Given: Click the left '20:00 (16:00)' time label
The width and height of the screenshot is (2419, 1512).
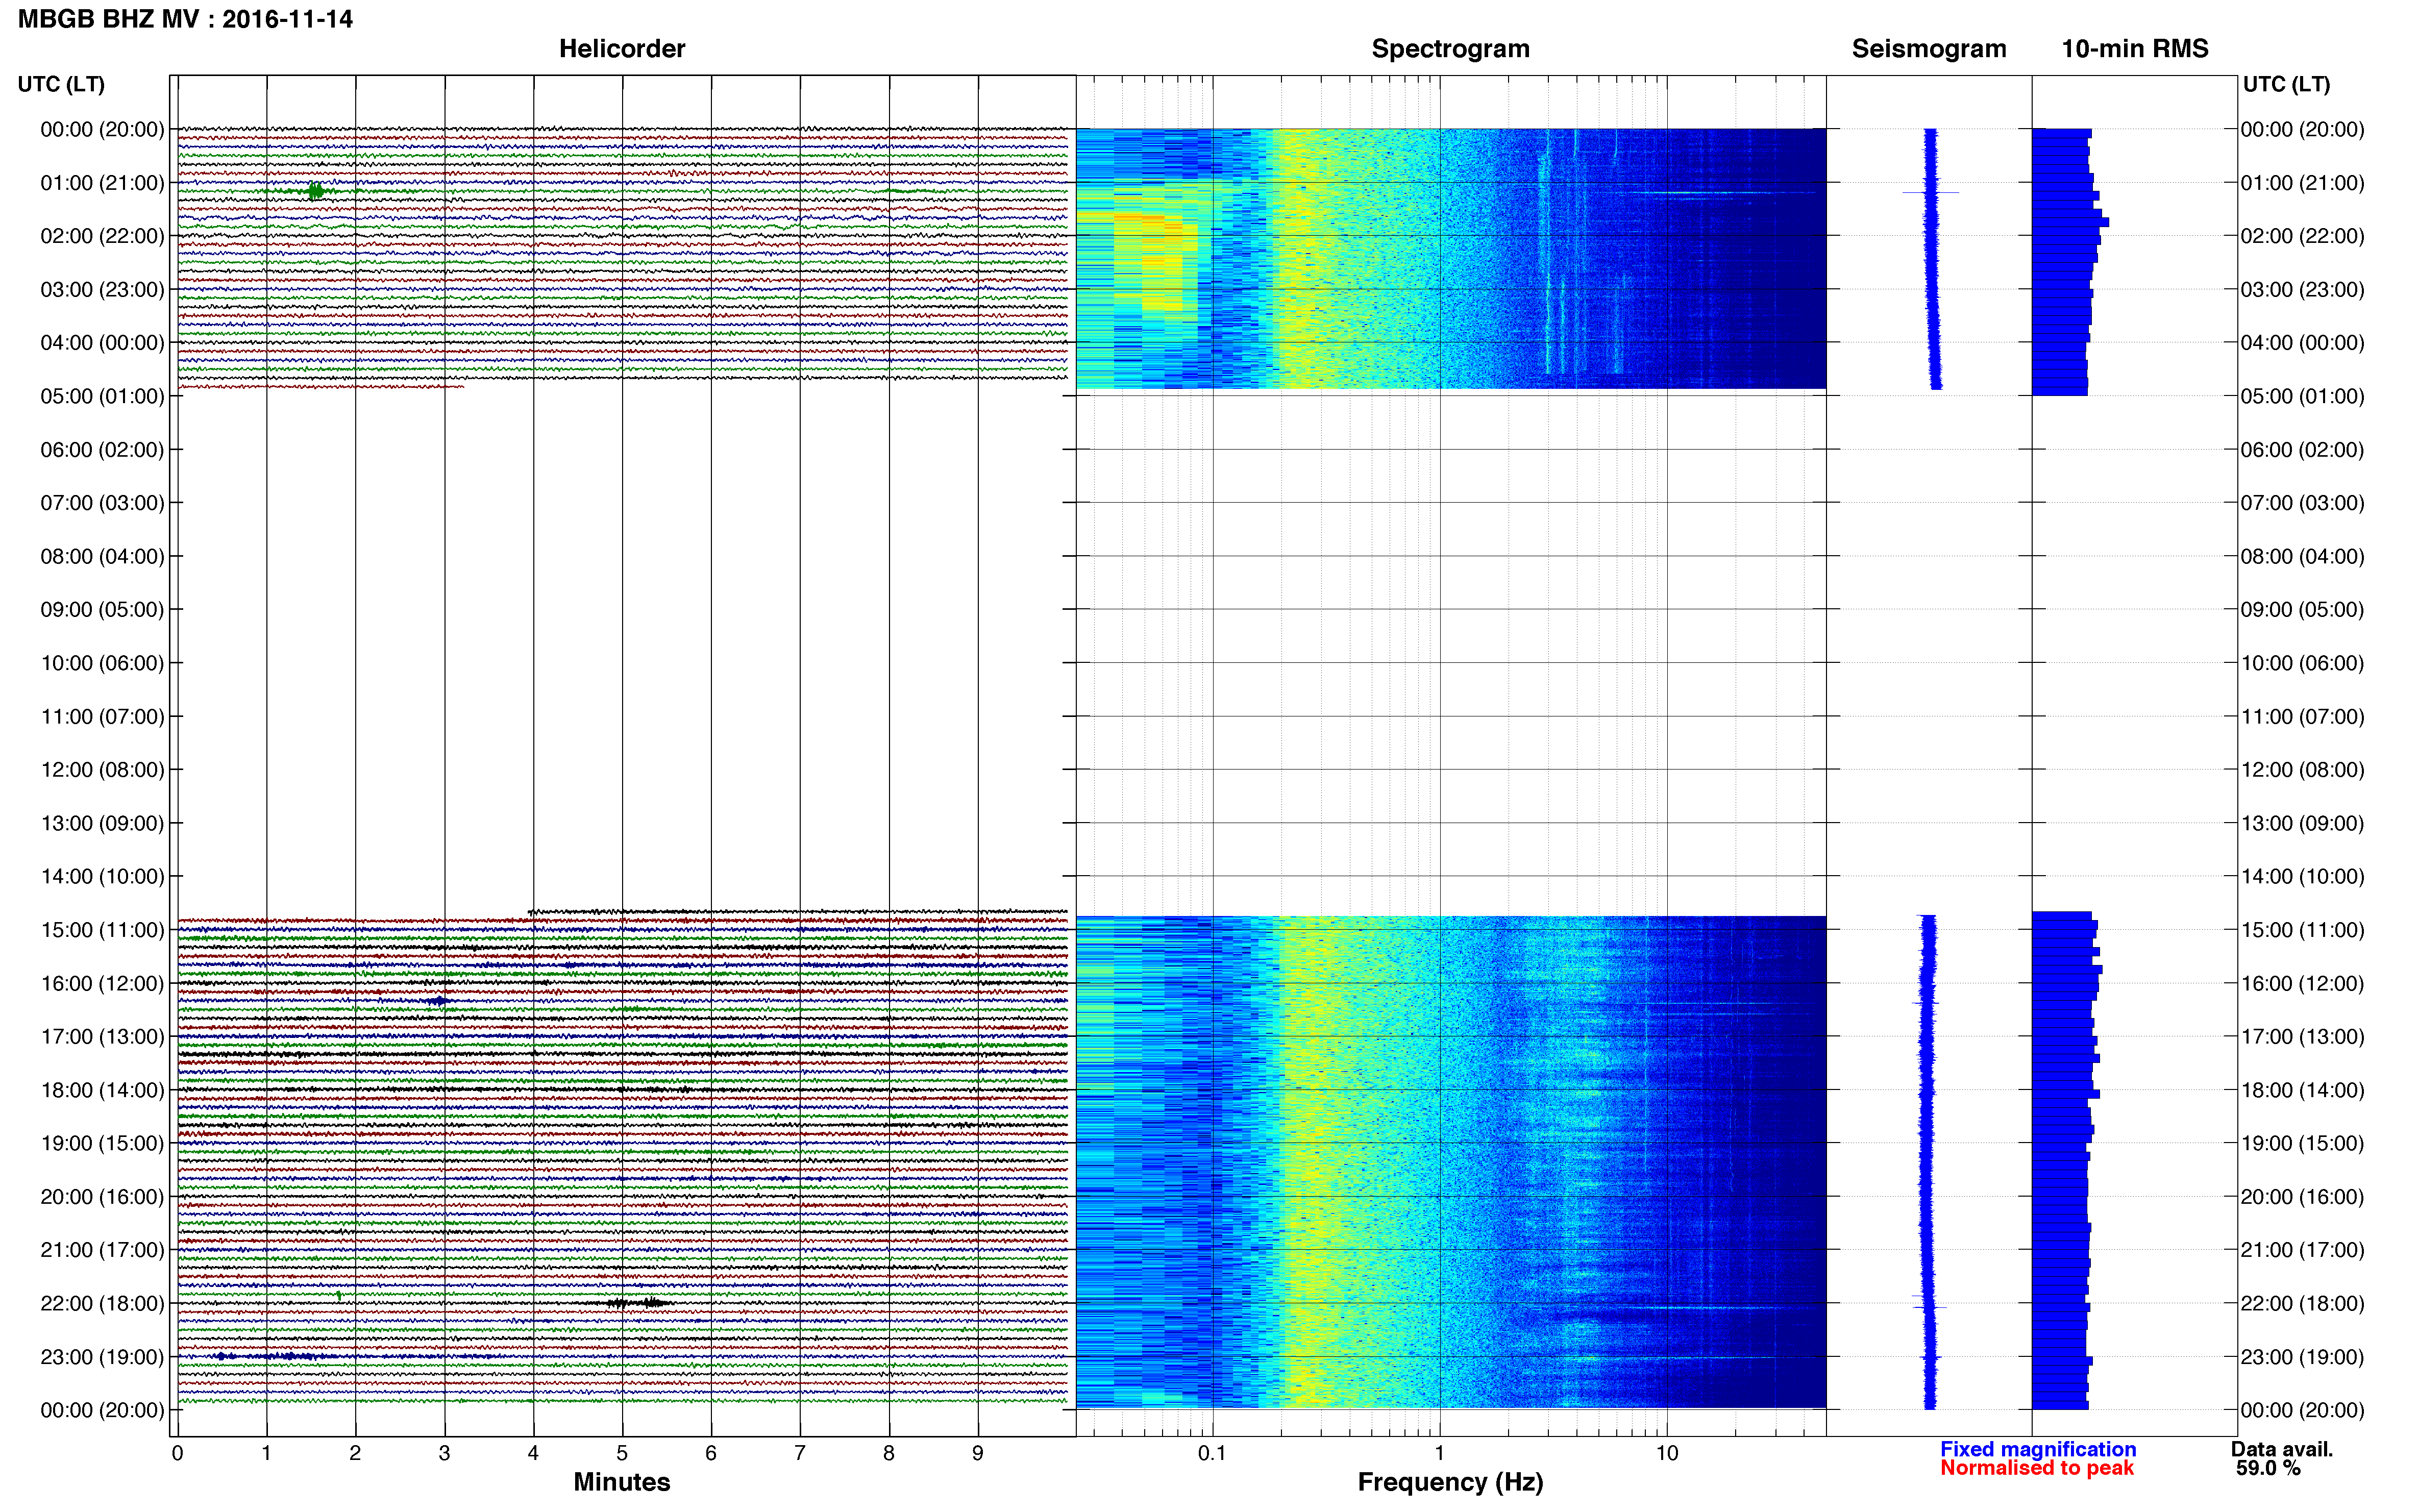Looking at the screenshot, I should [x=102, y=1197].
